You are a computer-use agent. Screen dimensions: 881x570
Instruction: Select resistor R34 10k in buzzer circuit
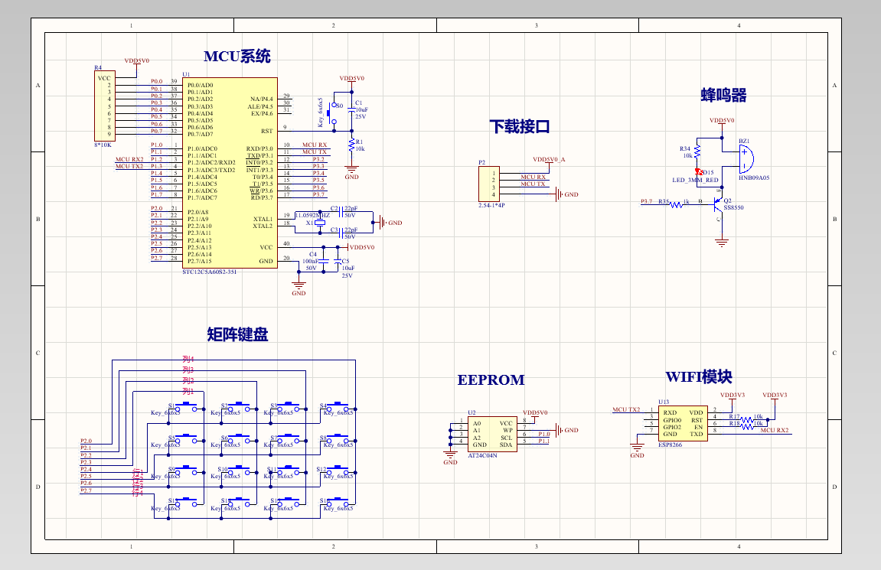[x=697, y=151]
